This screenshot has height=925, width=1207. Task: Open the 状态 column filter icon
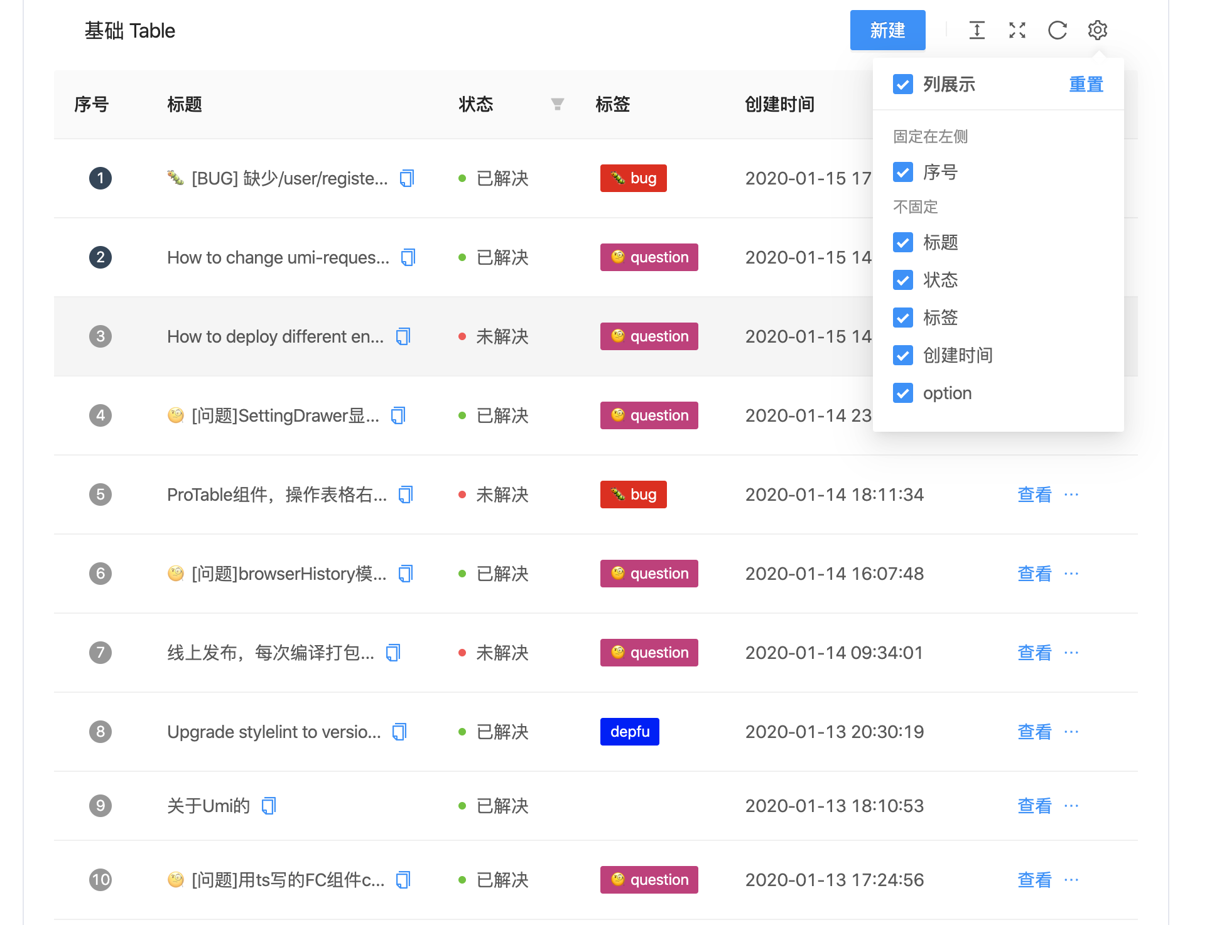point(557,104)
